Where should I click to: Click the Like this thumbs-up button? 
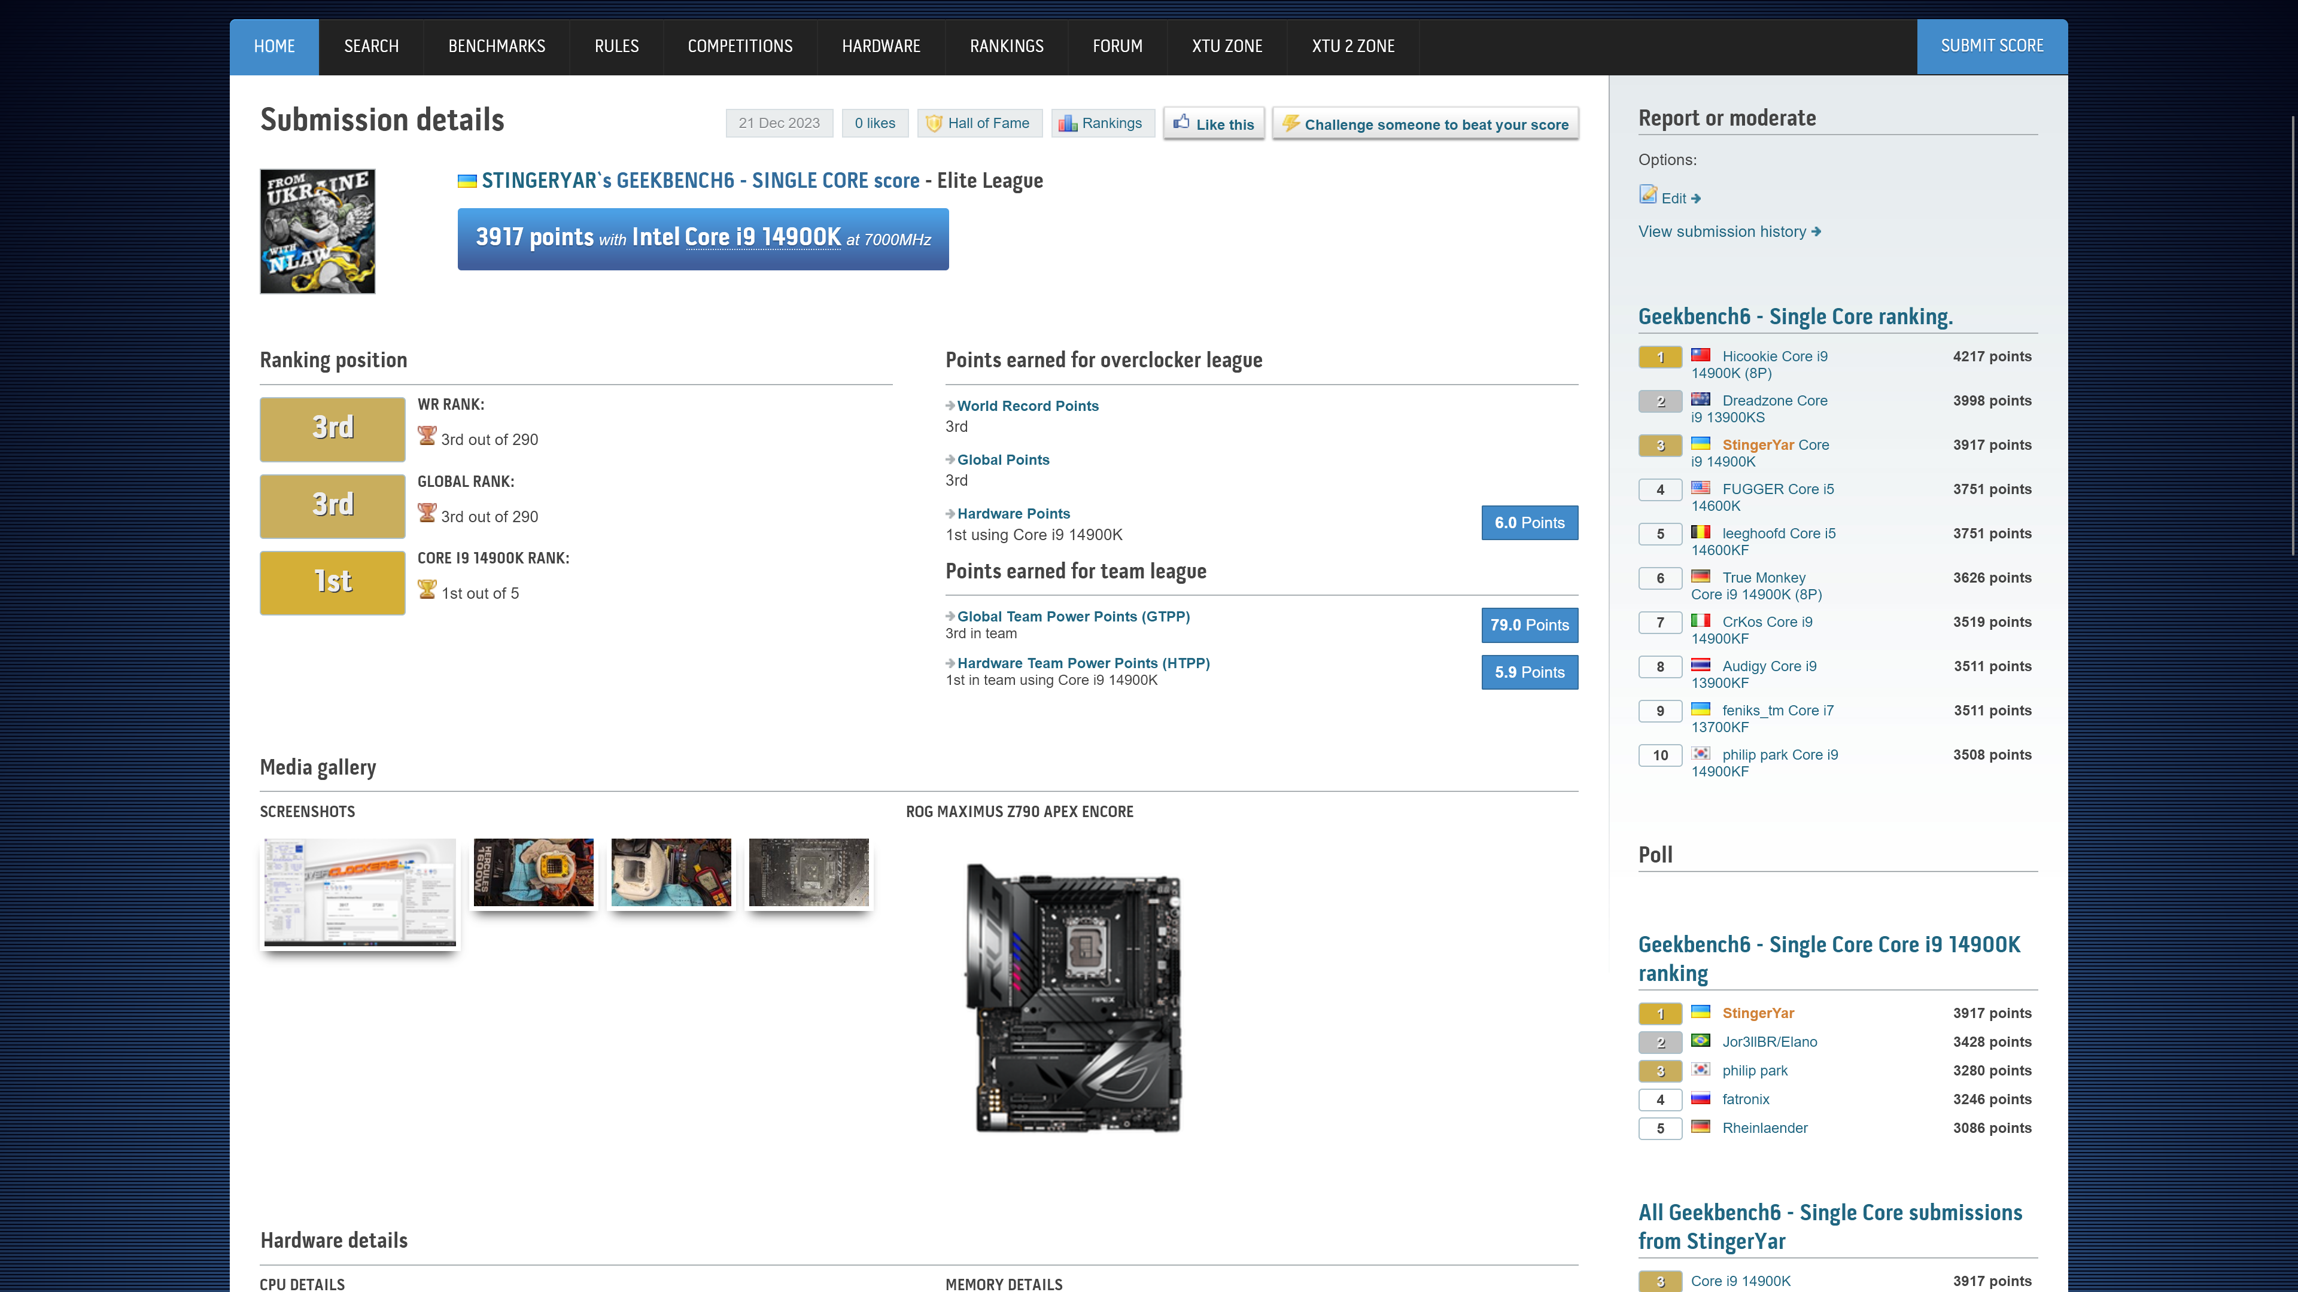point(1213,124)
